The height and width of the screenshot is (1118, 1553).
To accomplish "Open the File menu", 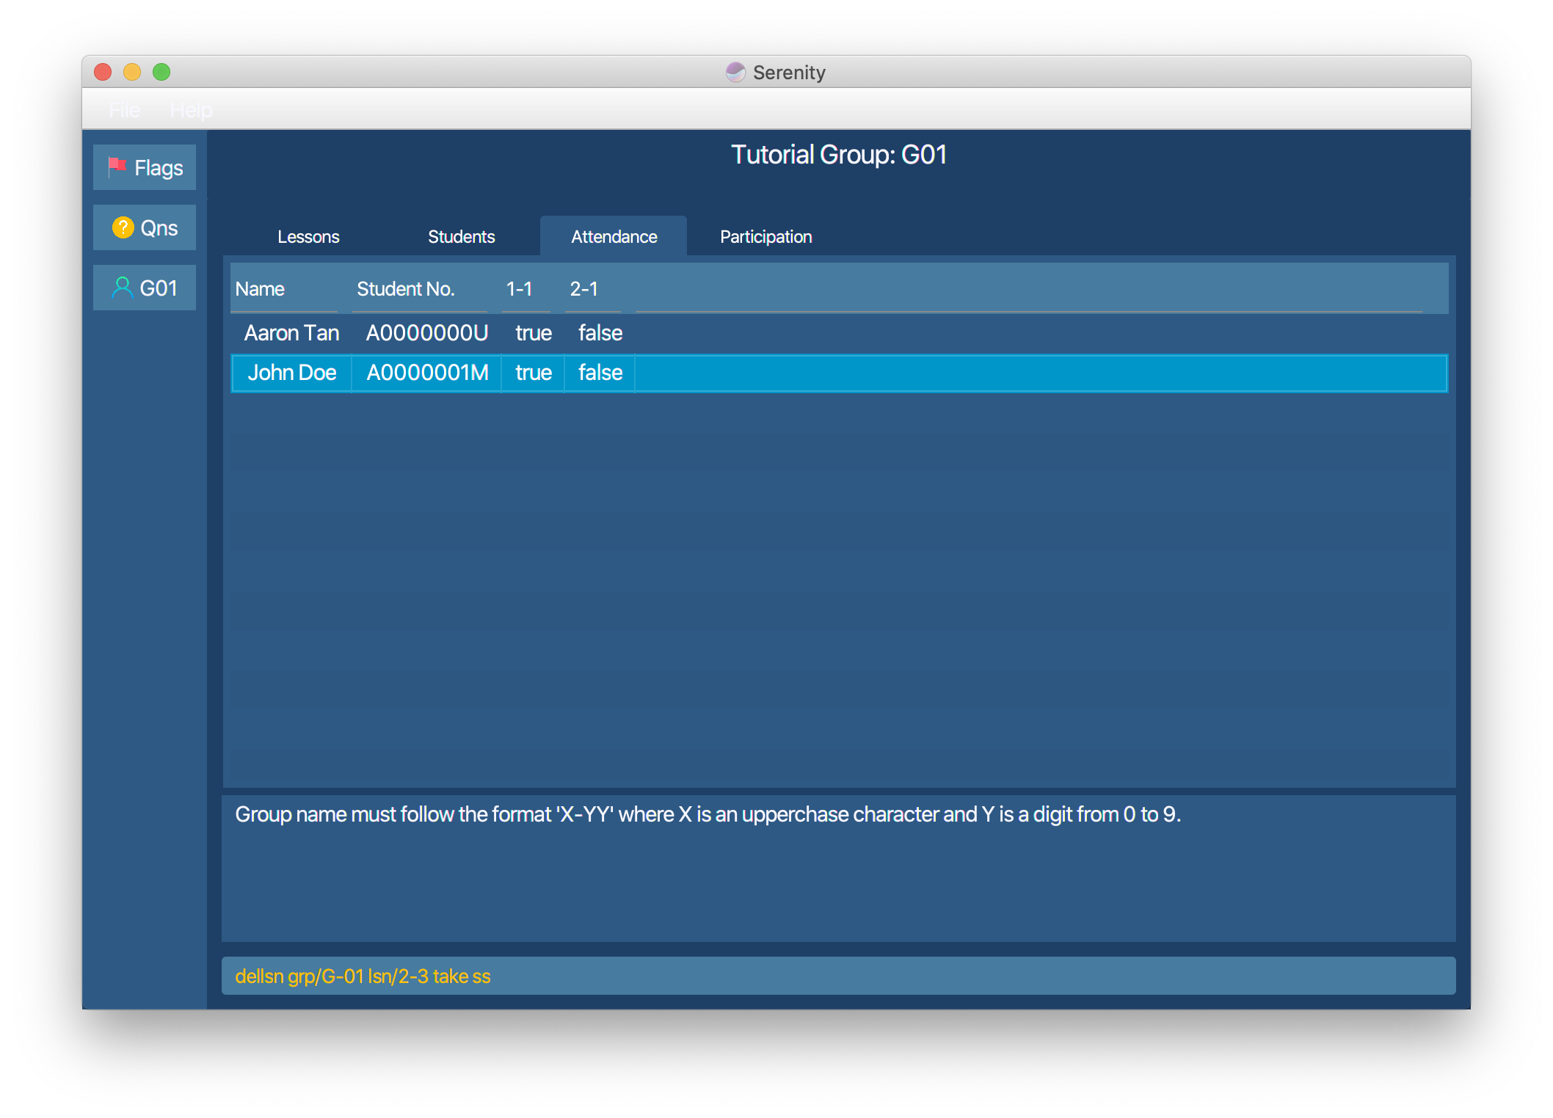I will click(x=124, y=110).
